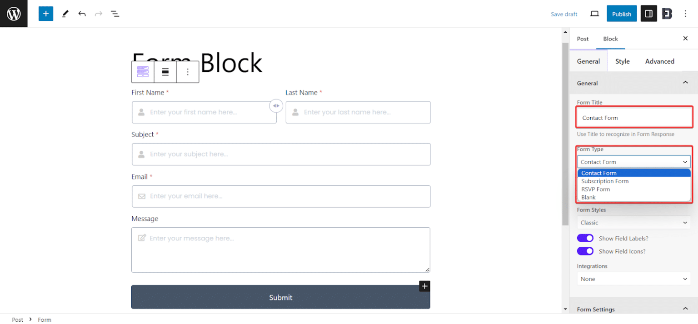Open the Document Overview list view icon

click(115, 14)
